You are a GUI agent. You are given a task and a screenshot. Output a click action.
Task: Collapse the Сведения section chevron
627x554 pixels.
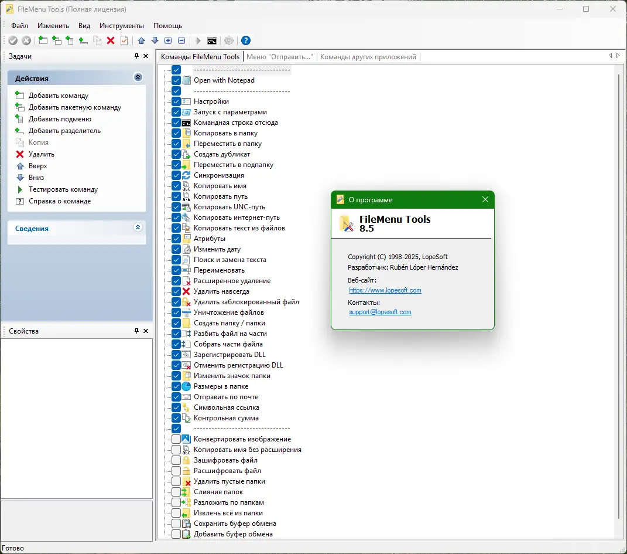pyautogui.click(x=138, y=227)
